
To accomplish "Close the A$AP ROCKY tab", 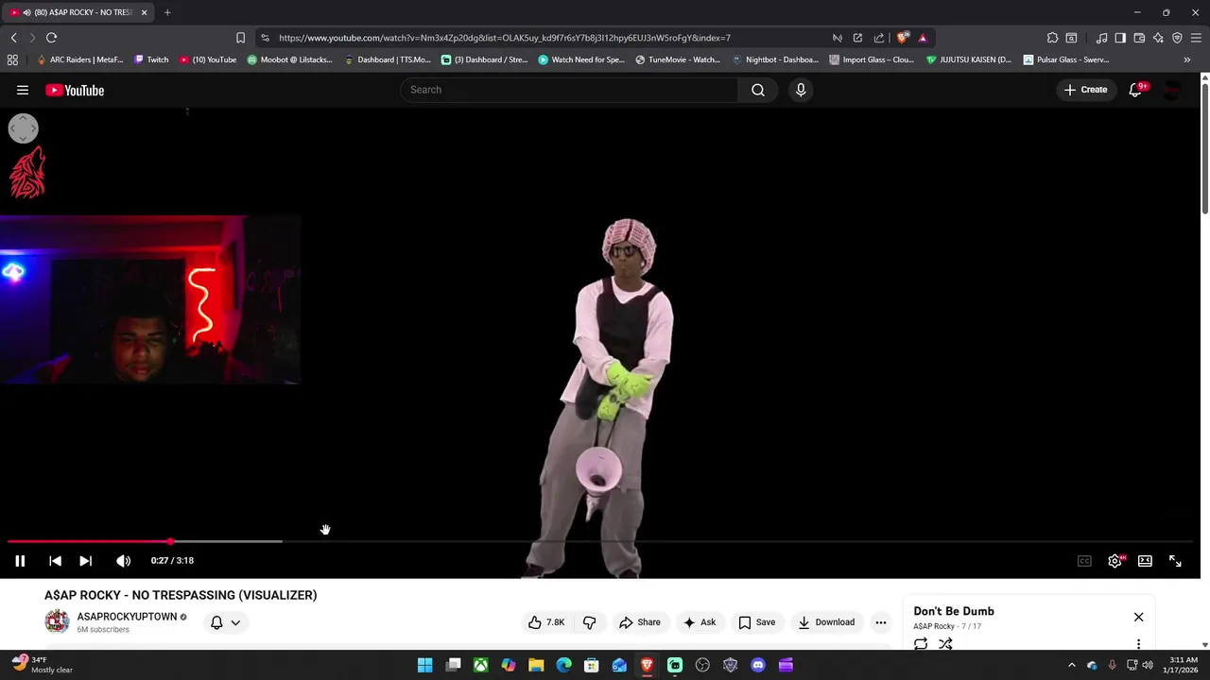I will 144,12.
